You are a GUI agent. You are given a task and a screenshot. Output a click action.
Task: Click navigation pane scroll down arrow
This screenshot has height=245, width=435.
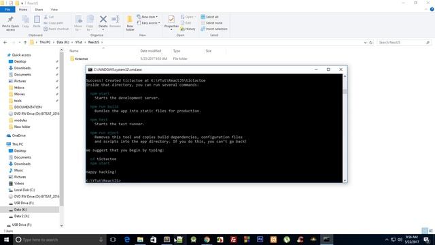tap(61, 226)
